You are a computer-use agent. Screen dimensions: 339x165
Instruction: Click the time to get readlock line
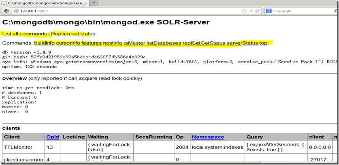38,88
